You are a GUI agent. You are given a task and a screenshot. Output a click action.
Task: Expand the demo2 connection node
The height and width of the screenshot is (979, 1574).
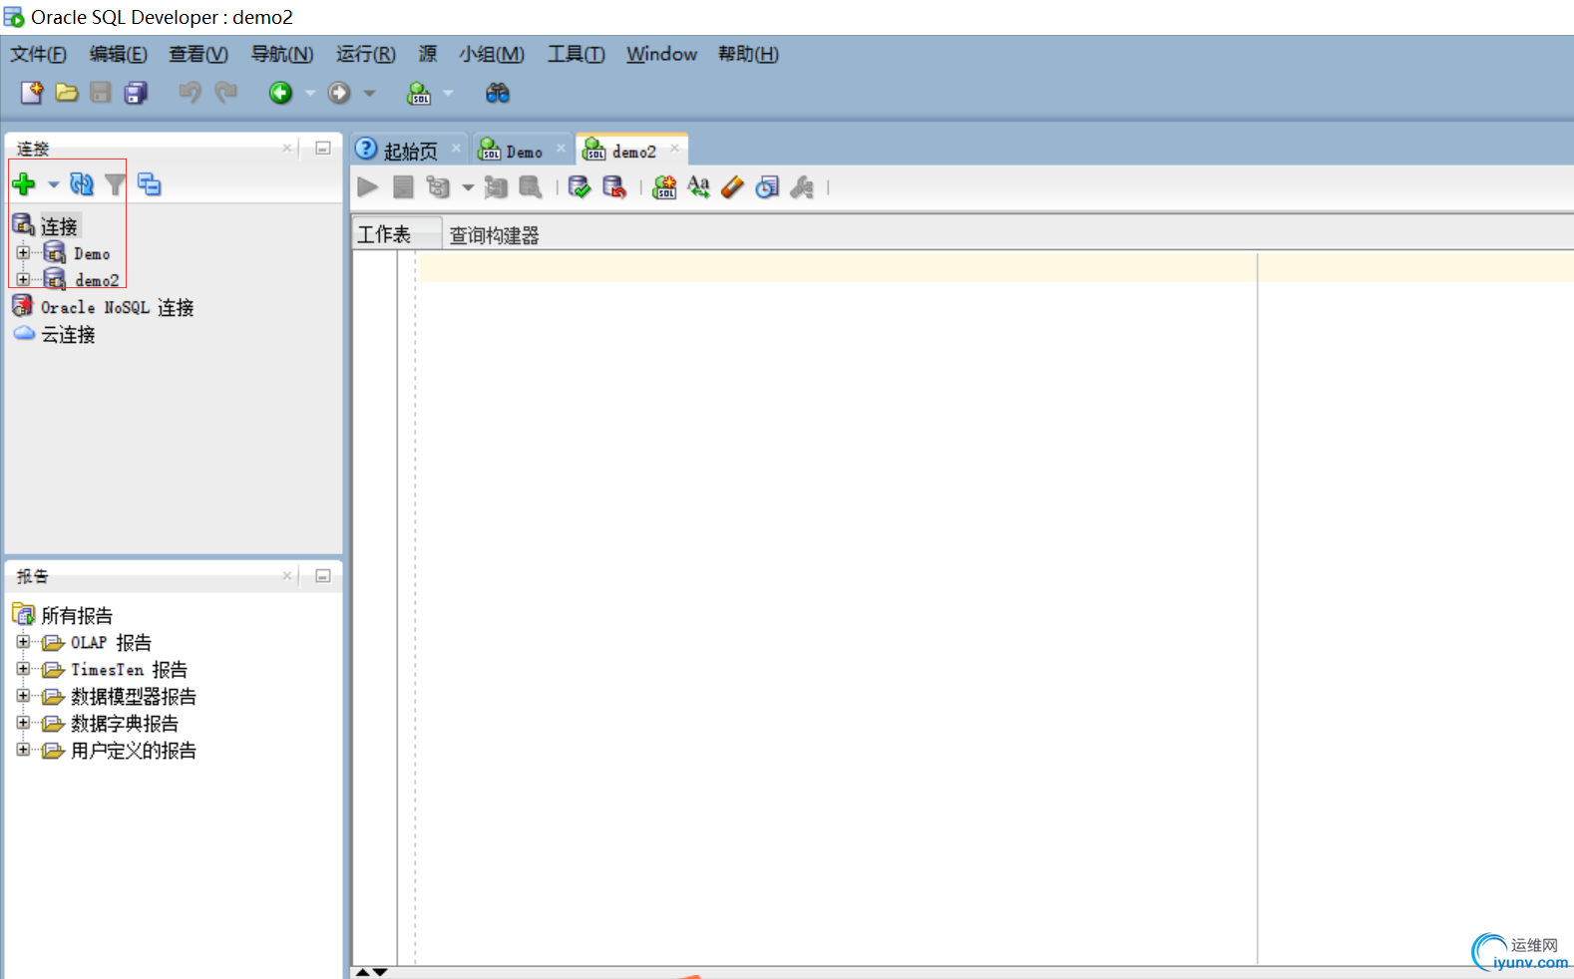23,279
